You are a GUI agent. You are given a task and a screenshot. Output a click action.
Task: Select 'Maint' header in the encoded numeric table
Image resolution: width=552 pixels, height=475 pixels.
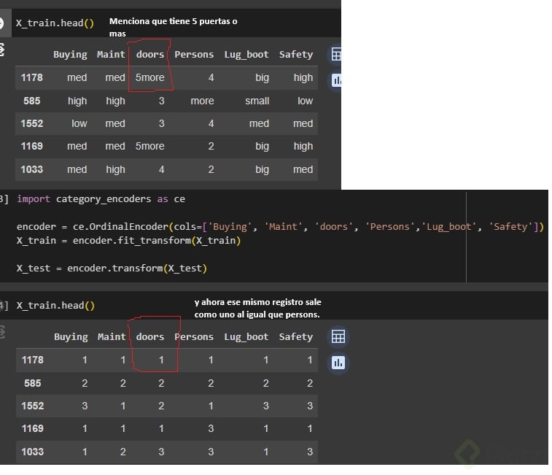tap(112, 337)
